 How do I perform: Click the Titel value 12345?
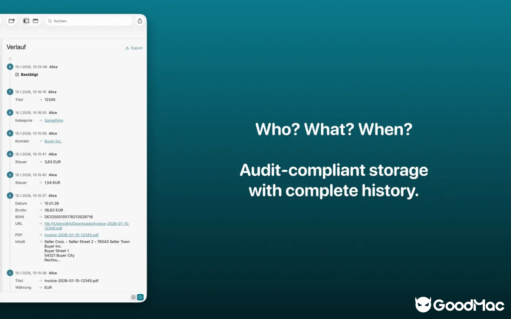(50, 100)
